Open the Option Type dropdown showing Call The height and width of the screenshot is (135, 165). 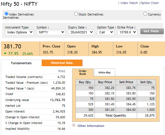click(106, 32)
